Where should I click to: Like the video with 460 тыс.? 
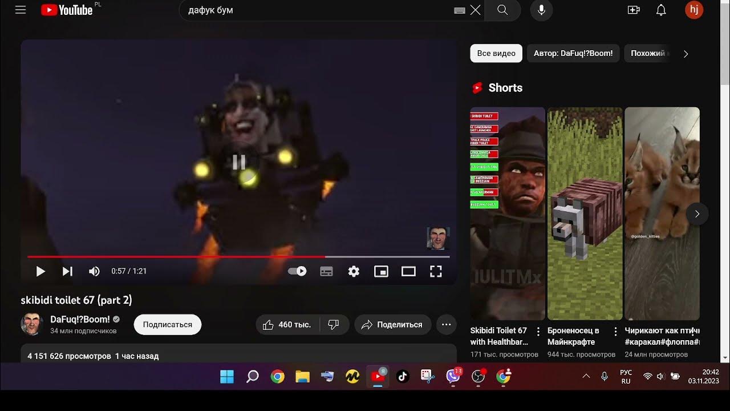287,324
